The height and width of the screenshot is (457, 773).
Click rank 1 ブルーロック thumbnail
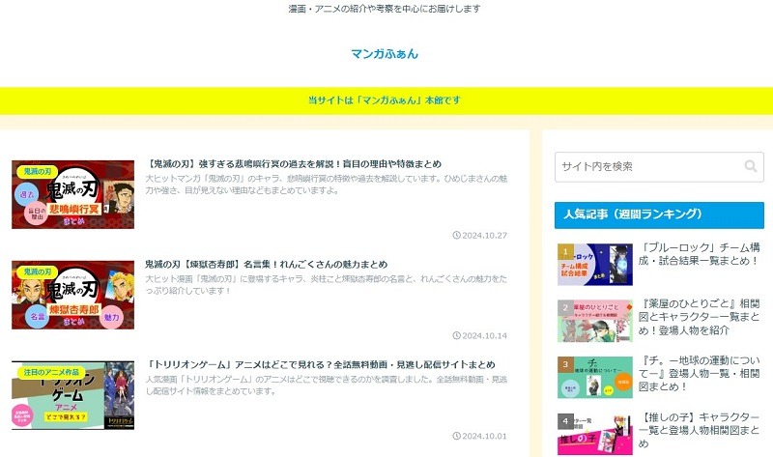click(x=594, y=264)
